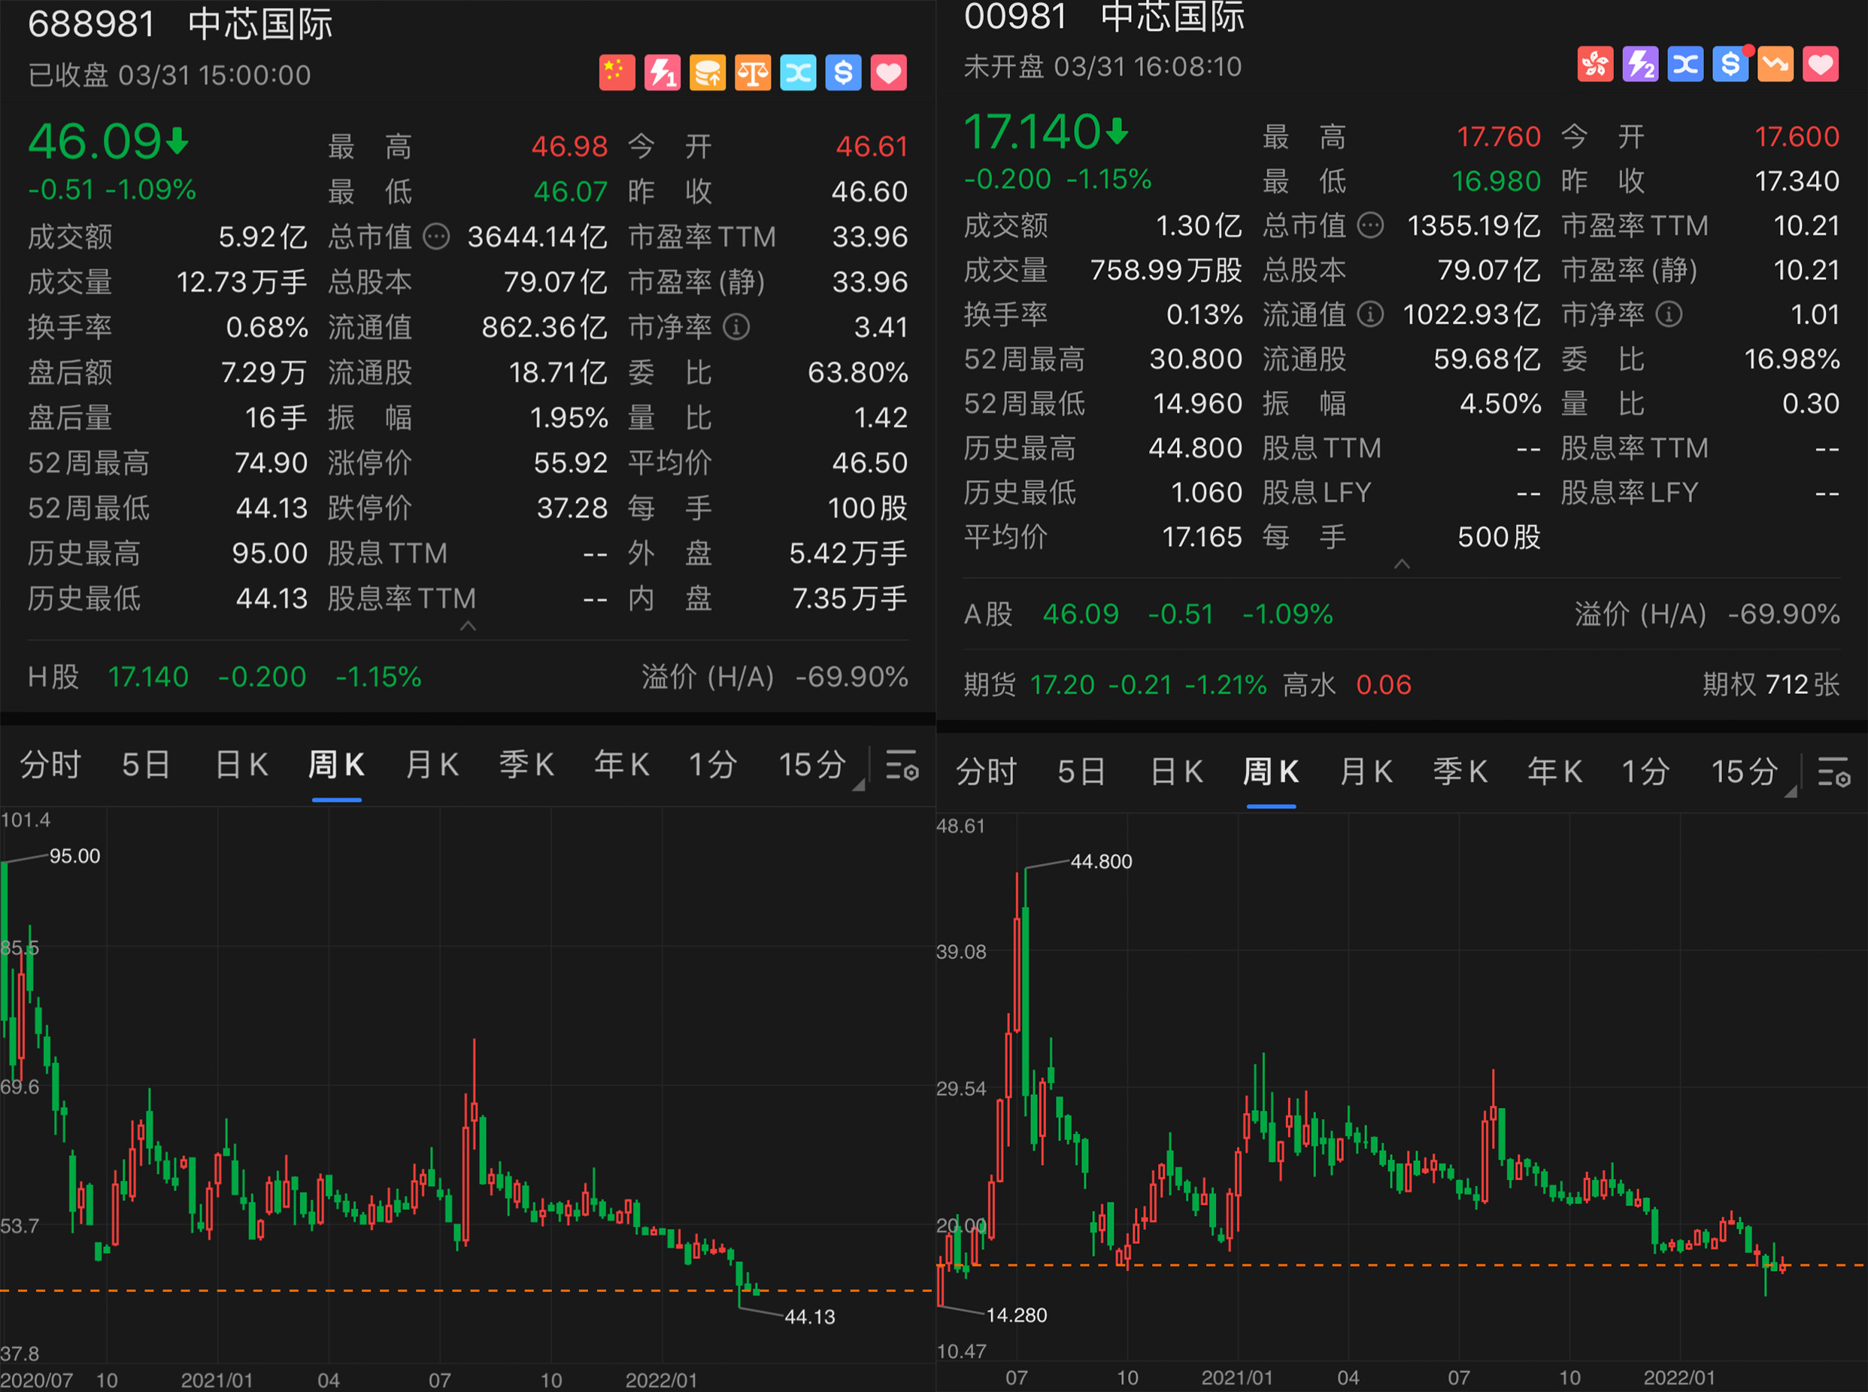1868x1392 pixels.
Task: Expand more minute intervals after 15分 in 00981 panel
Action: pyautogui.click(x=1791, y=791)
